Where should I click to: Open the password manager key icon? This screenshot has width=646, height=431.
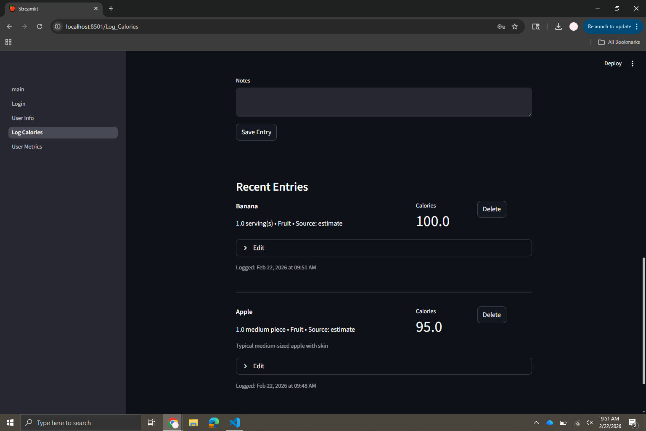pos(501,27)
